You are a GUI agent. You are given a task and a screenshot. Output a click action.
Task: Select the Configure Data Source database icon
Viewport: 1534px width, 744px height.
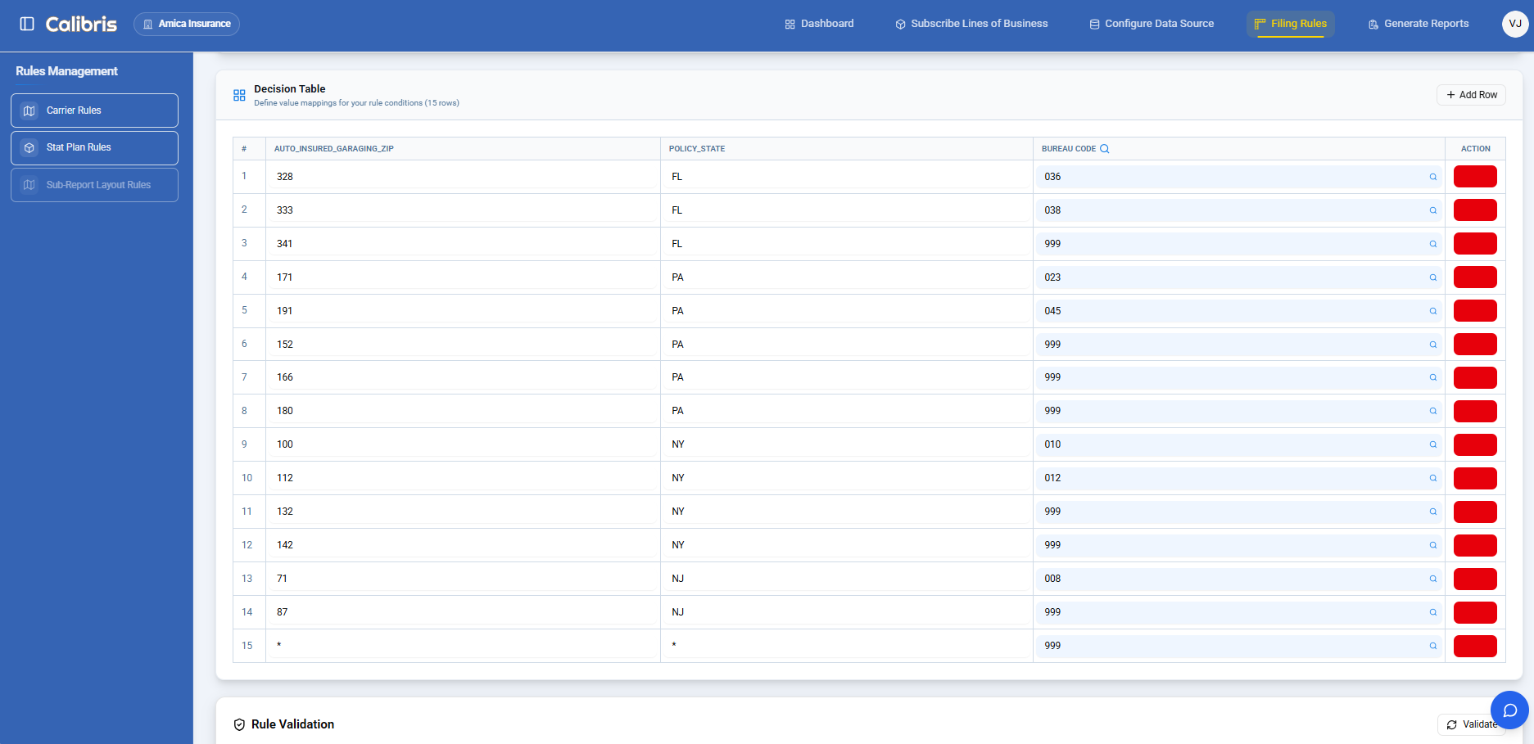click(1093, 24)
